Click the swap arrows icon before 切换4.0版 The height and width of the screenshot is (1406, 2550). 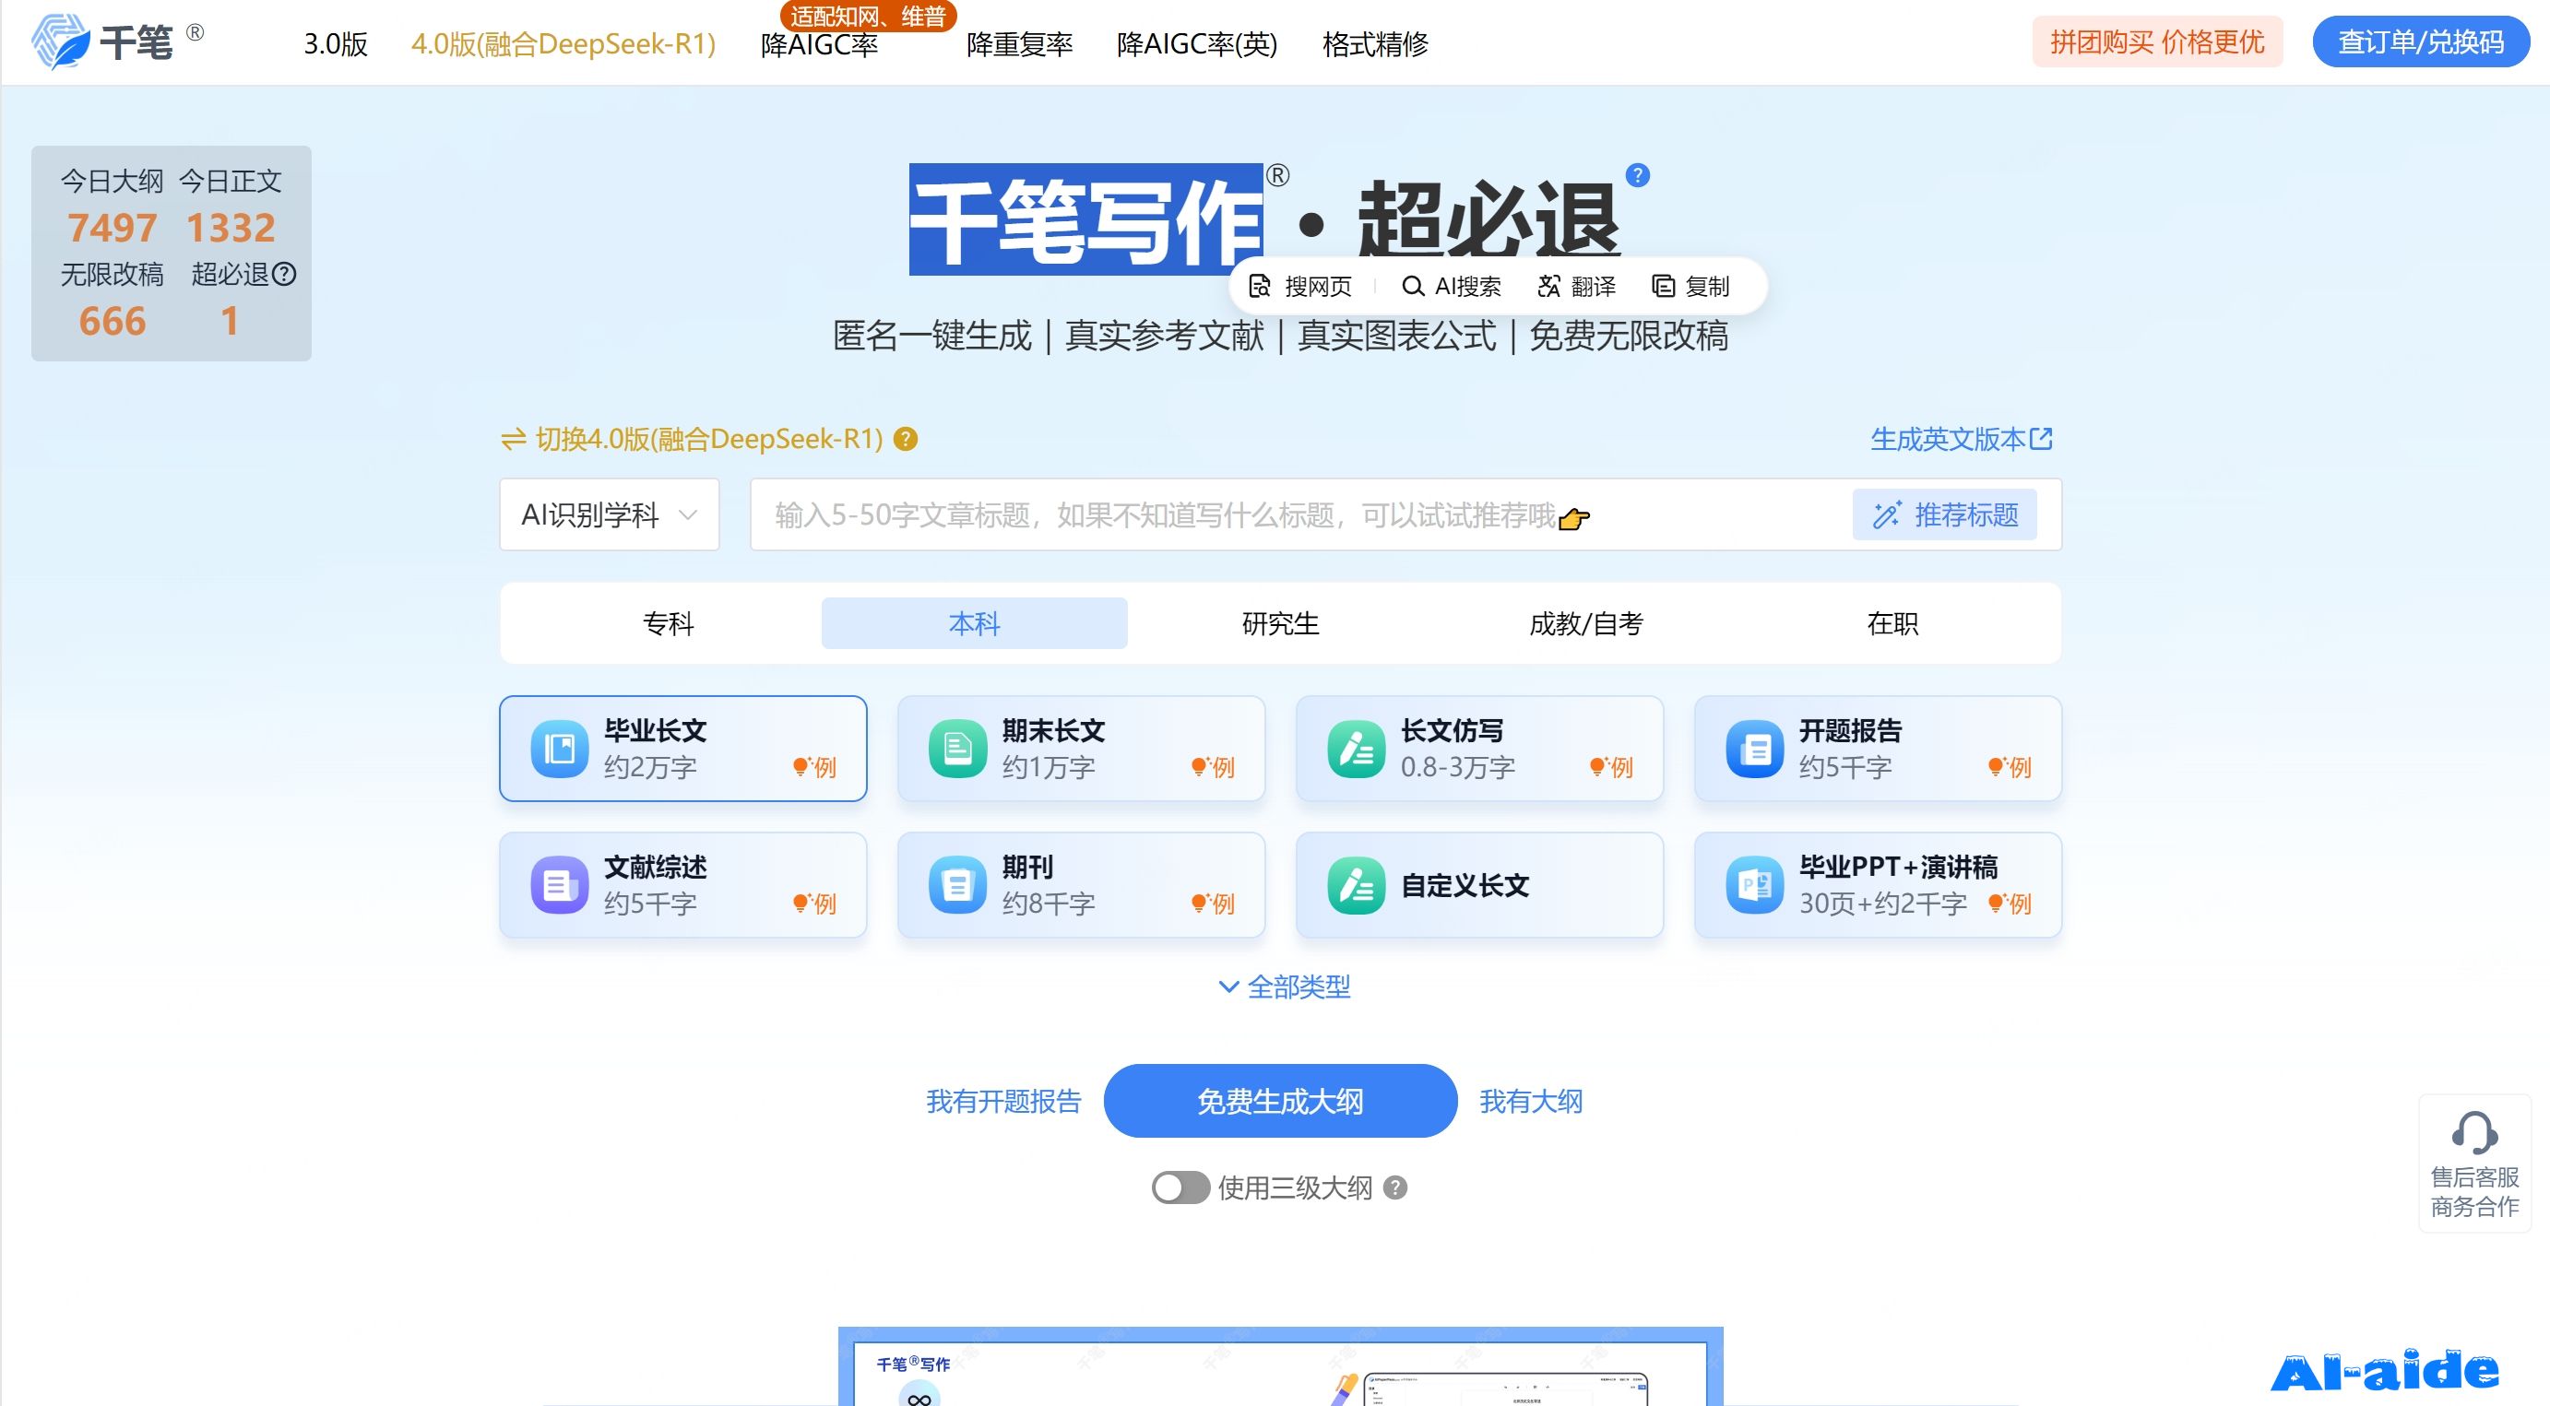(513, 438)
